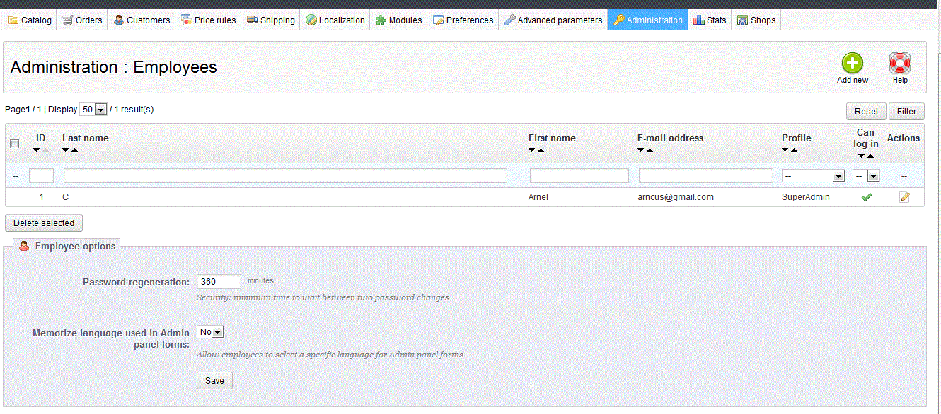Click the green Can log in checkmark
The width and height of the screenshot is (941, 414).
point(866,197)
